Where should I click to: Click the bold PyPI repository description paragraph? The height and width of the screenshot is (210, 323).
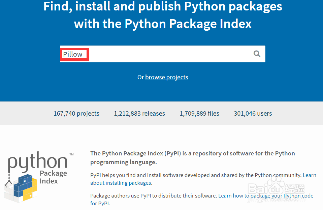tap(193, 158)
